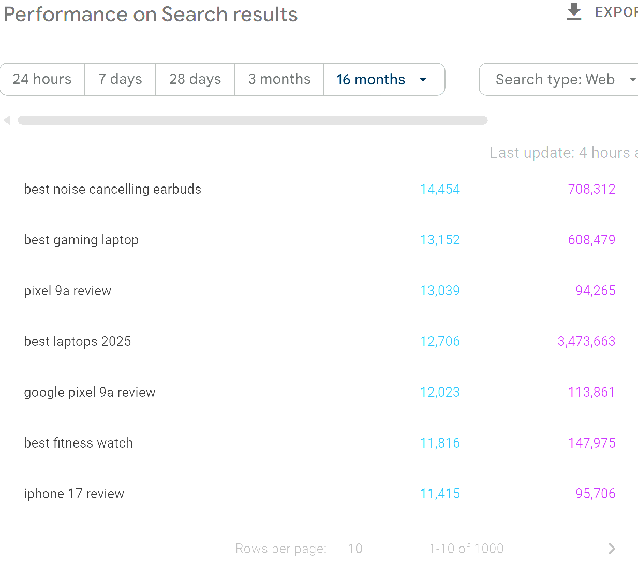
Task: Open query best noise cancelling earbuds
Action: click(113, 189)
